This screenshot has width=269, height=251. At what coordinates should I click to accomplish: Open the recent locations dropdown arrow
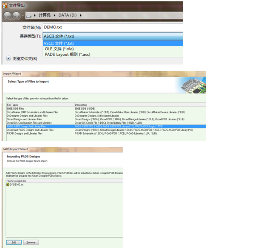pos(23,16)
